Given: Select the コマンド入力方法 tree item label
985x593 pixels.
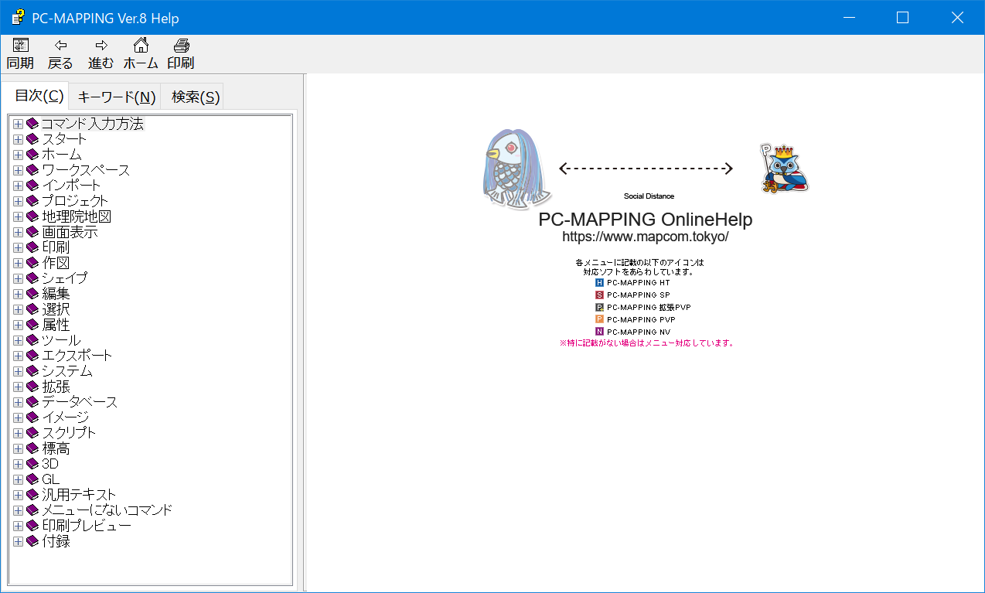Looking at the screenshot, I should 92,124.
